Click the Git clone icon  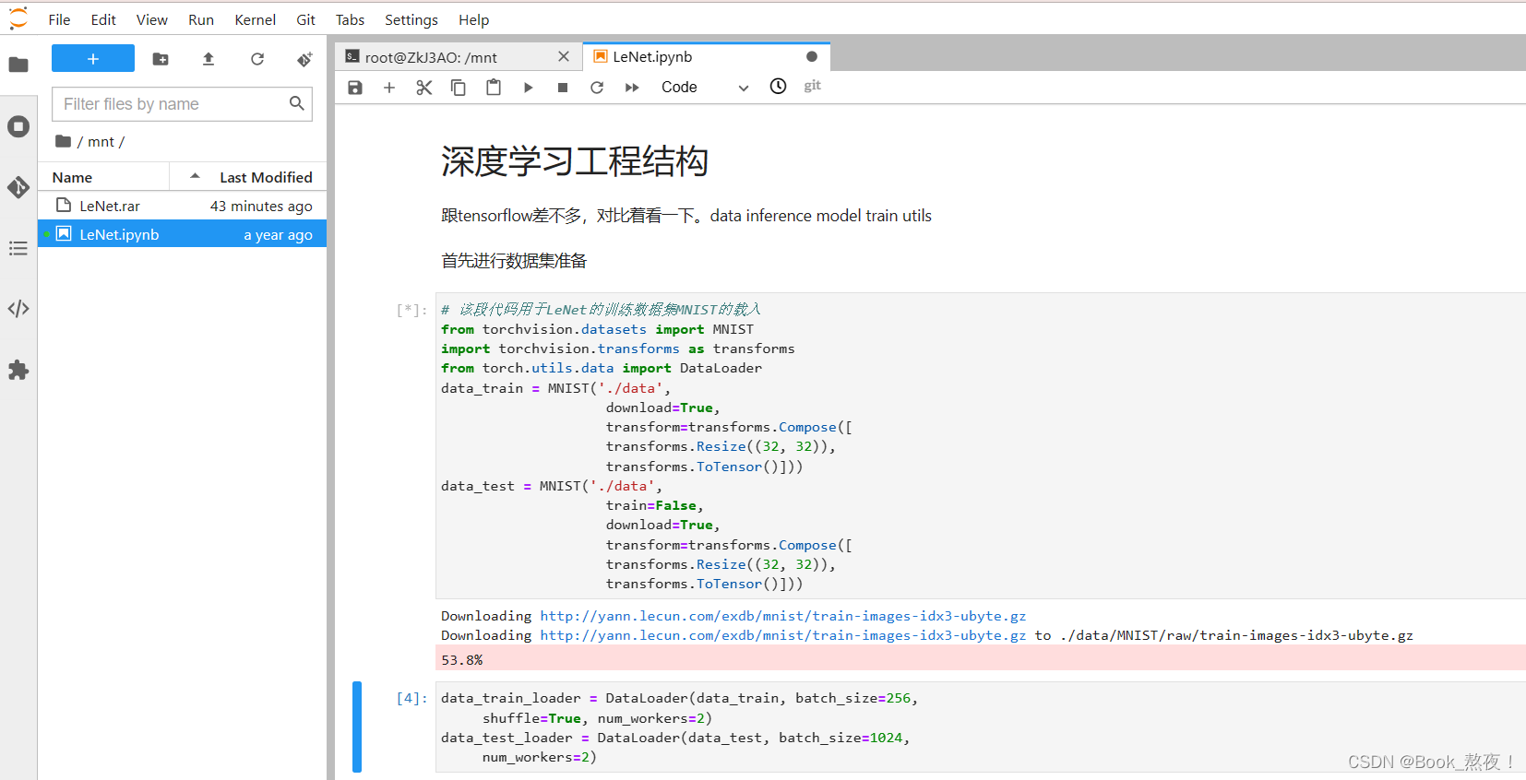point(304,59)
